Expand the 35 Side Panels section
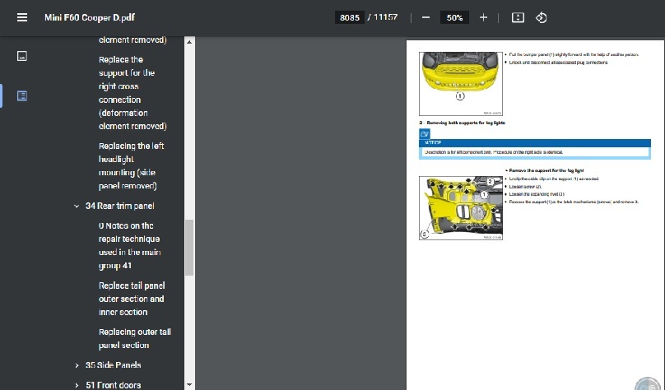Image resolution: width=665 pixels, height=390 pixels. 77,365
